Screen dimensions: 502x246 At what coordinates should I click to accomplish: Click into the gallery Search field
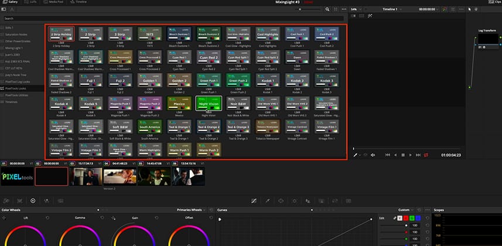tap(173, 19)
